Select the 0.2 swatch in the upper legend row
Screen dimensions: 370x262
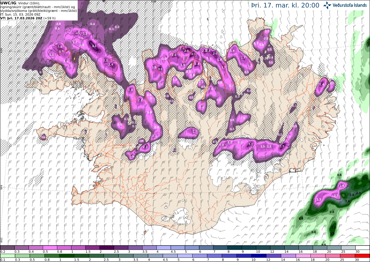coord(7,248)
